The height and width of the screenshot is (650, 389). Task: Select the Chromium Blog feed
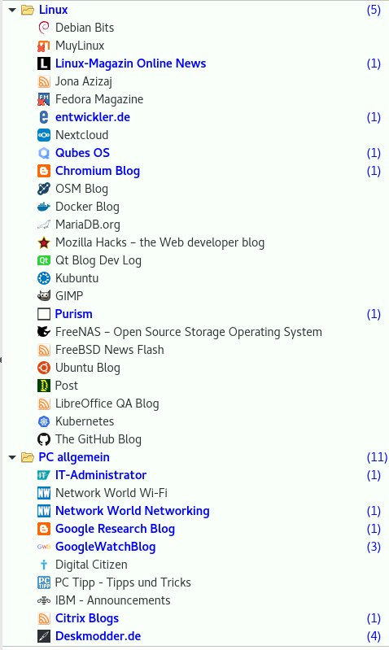[x=98, y=171]
